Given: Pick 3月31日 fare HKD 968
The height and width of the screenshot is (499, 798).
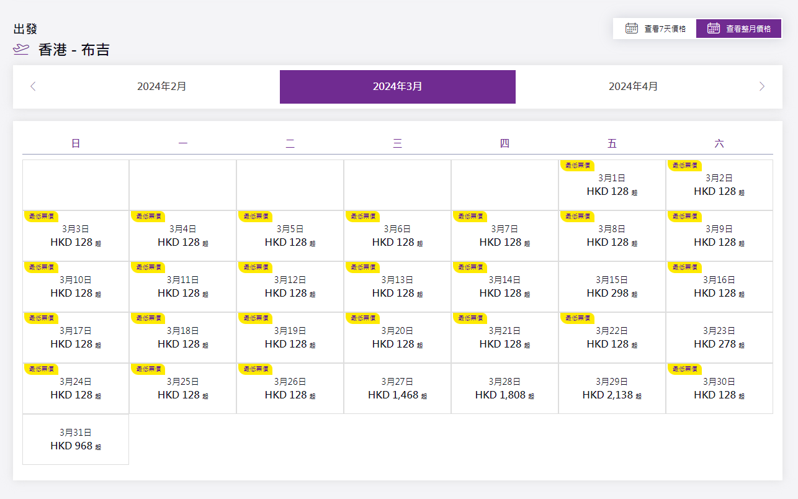Looking at the screenshot, I should (x=76, y=440).
